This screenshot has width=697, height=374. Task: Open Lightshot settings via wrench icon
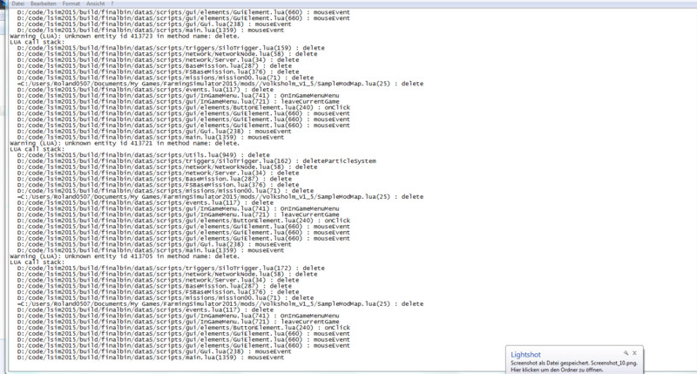click(626, 353)
